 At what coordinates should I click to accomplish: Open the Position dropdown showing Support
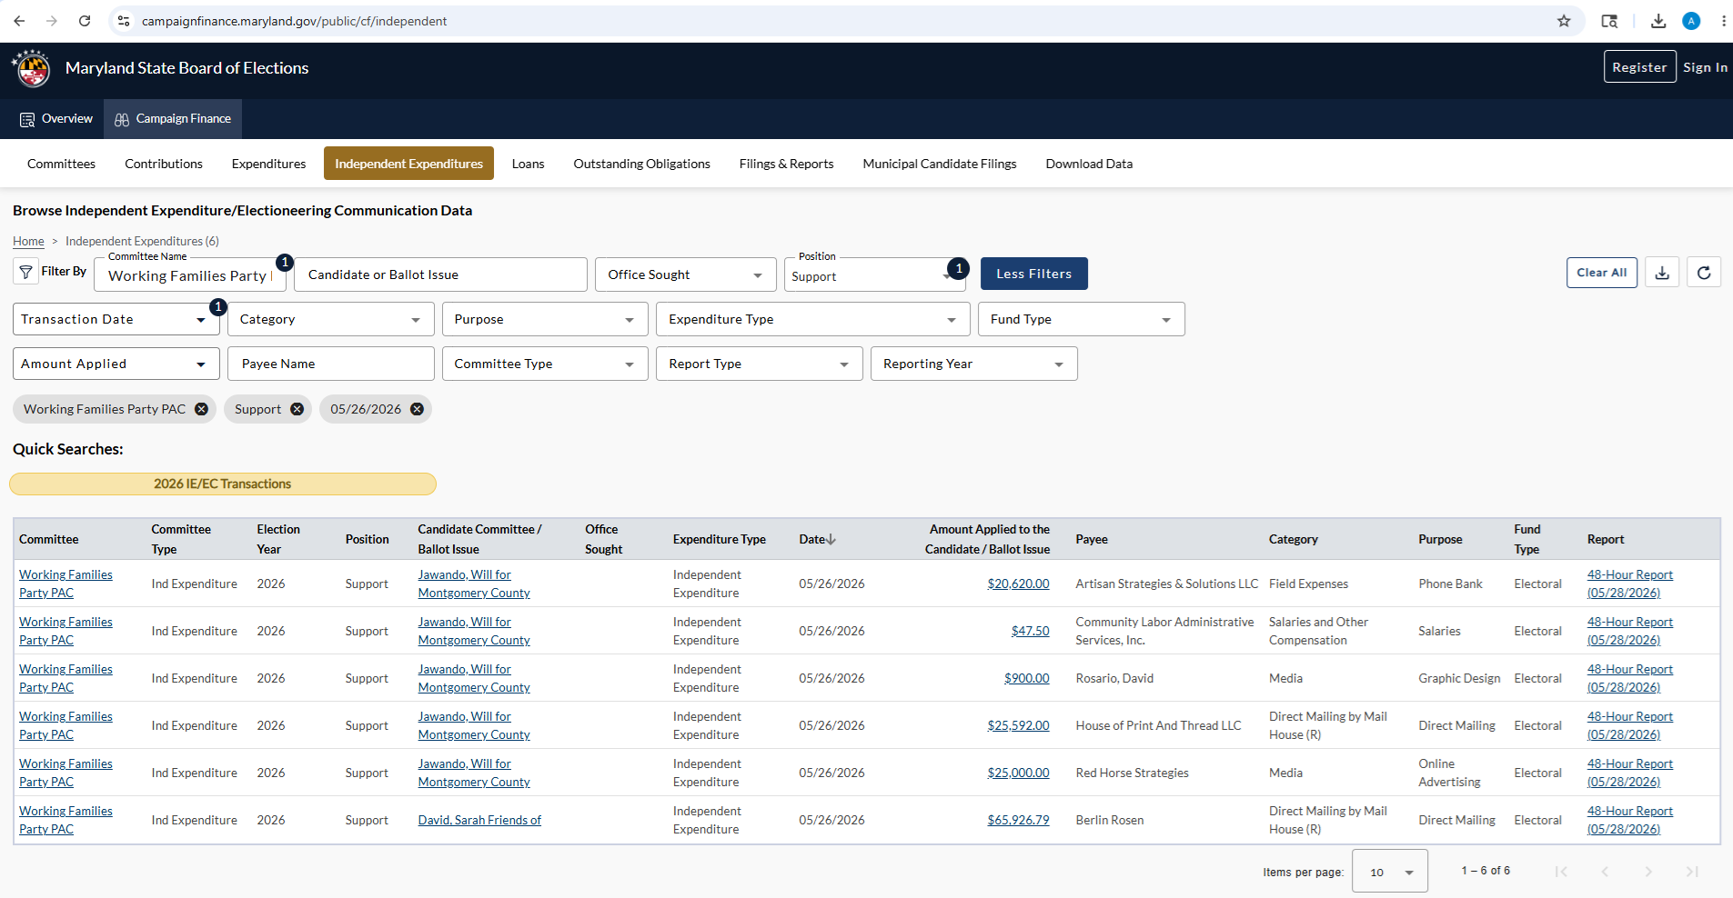pos(874,274)
